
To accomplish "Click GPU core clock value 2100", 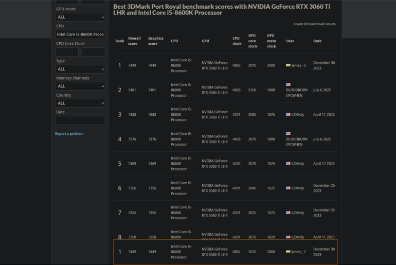I will click(x=253, y=90).
